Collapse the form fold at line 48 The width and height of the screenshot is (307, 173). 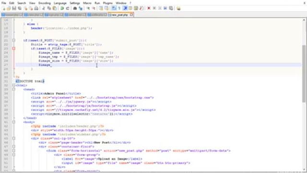14,150
